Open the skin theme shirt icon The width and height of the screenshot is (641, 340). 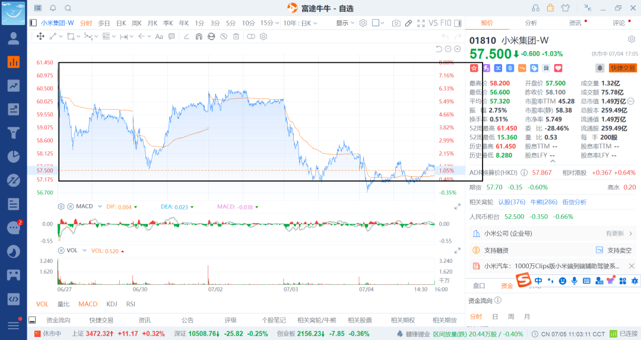click(x=566, y=8)
